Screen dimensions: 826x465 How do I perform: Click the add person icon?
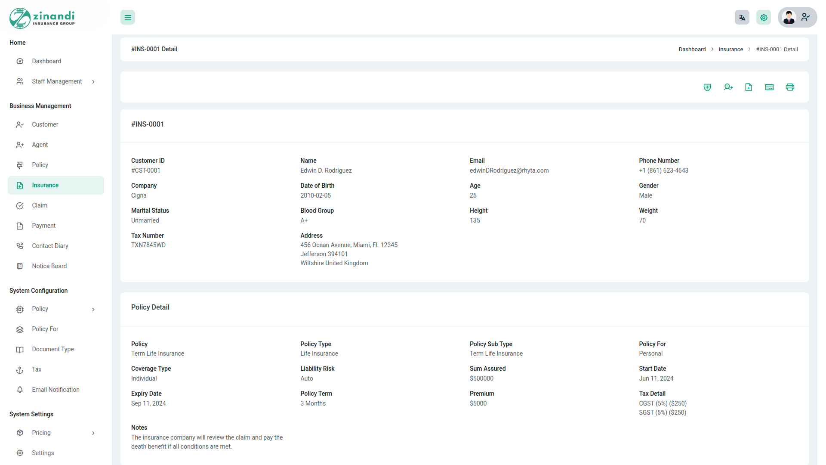pos(728,87)
